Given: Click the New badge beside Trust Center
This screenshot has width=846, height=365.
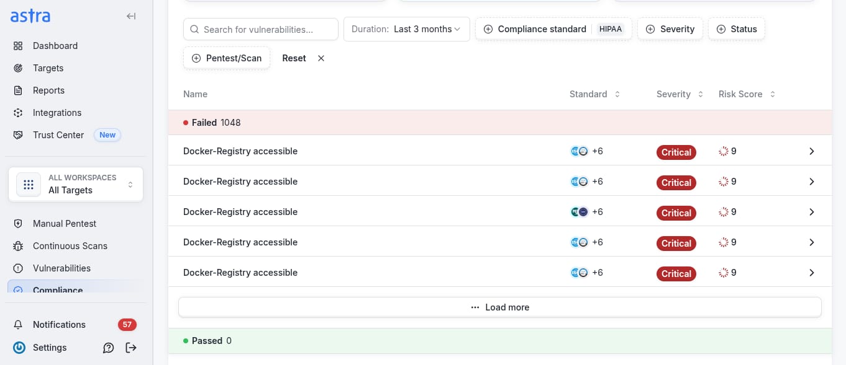Looking at the screenshot, I should pos(107,135).
